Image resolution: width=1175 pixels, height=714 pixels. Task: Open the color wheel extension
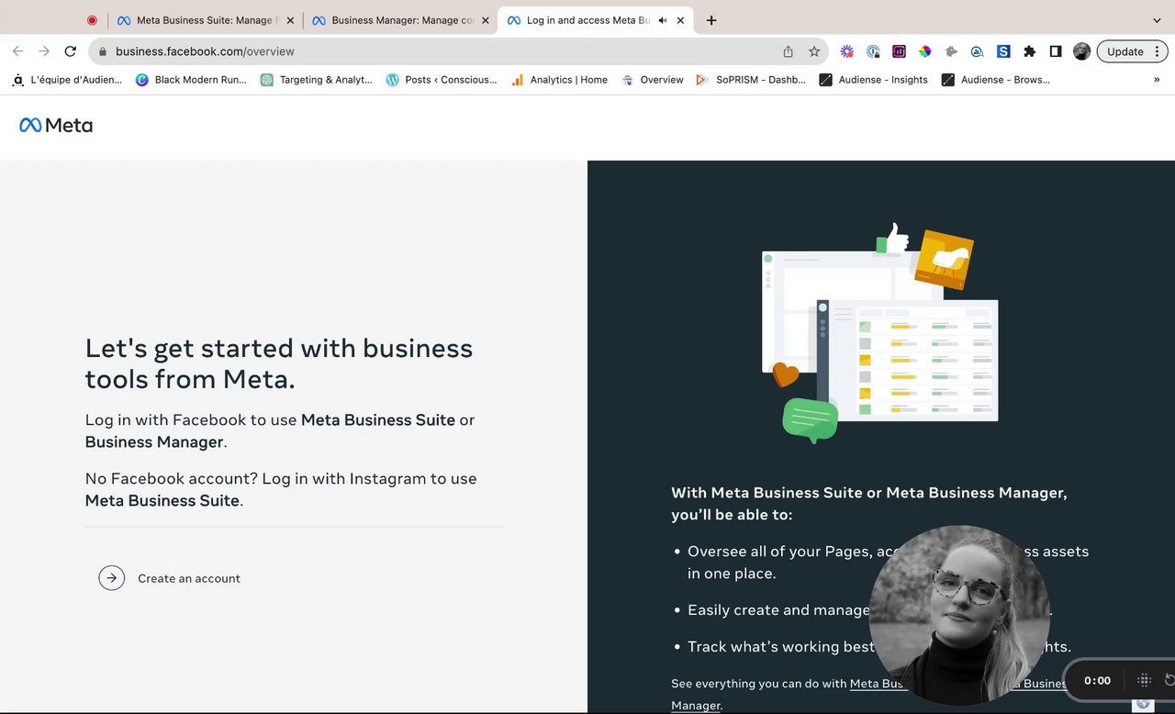click(925, 51)
